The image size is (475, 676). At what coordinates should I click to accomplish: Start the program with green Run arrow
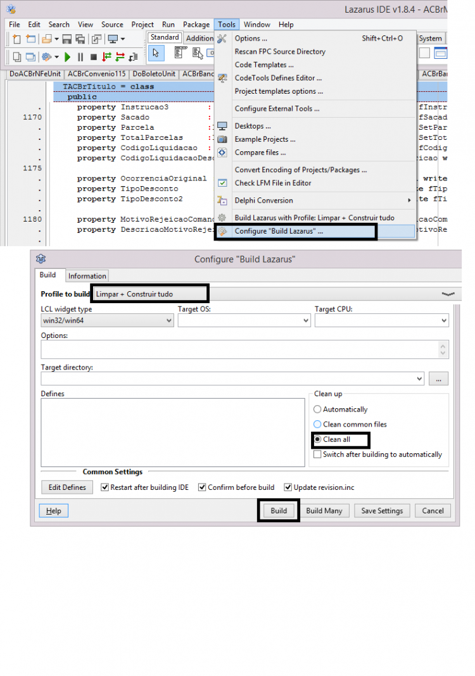67,56
